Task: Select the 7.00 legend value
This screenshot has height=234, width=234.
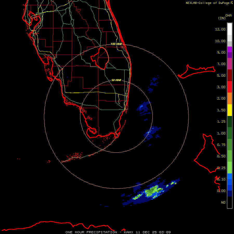Action: pos(221,64)
